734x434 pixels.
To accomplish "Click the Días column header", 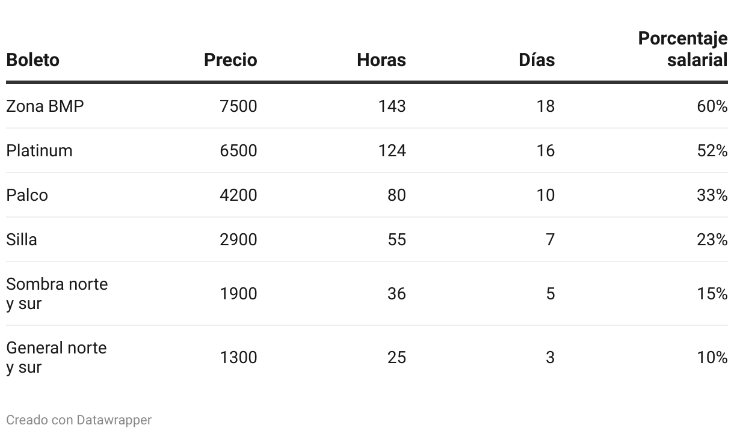I will (x=536, y=60).
